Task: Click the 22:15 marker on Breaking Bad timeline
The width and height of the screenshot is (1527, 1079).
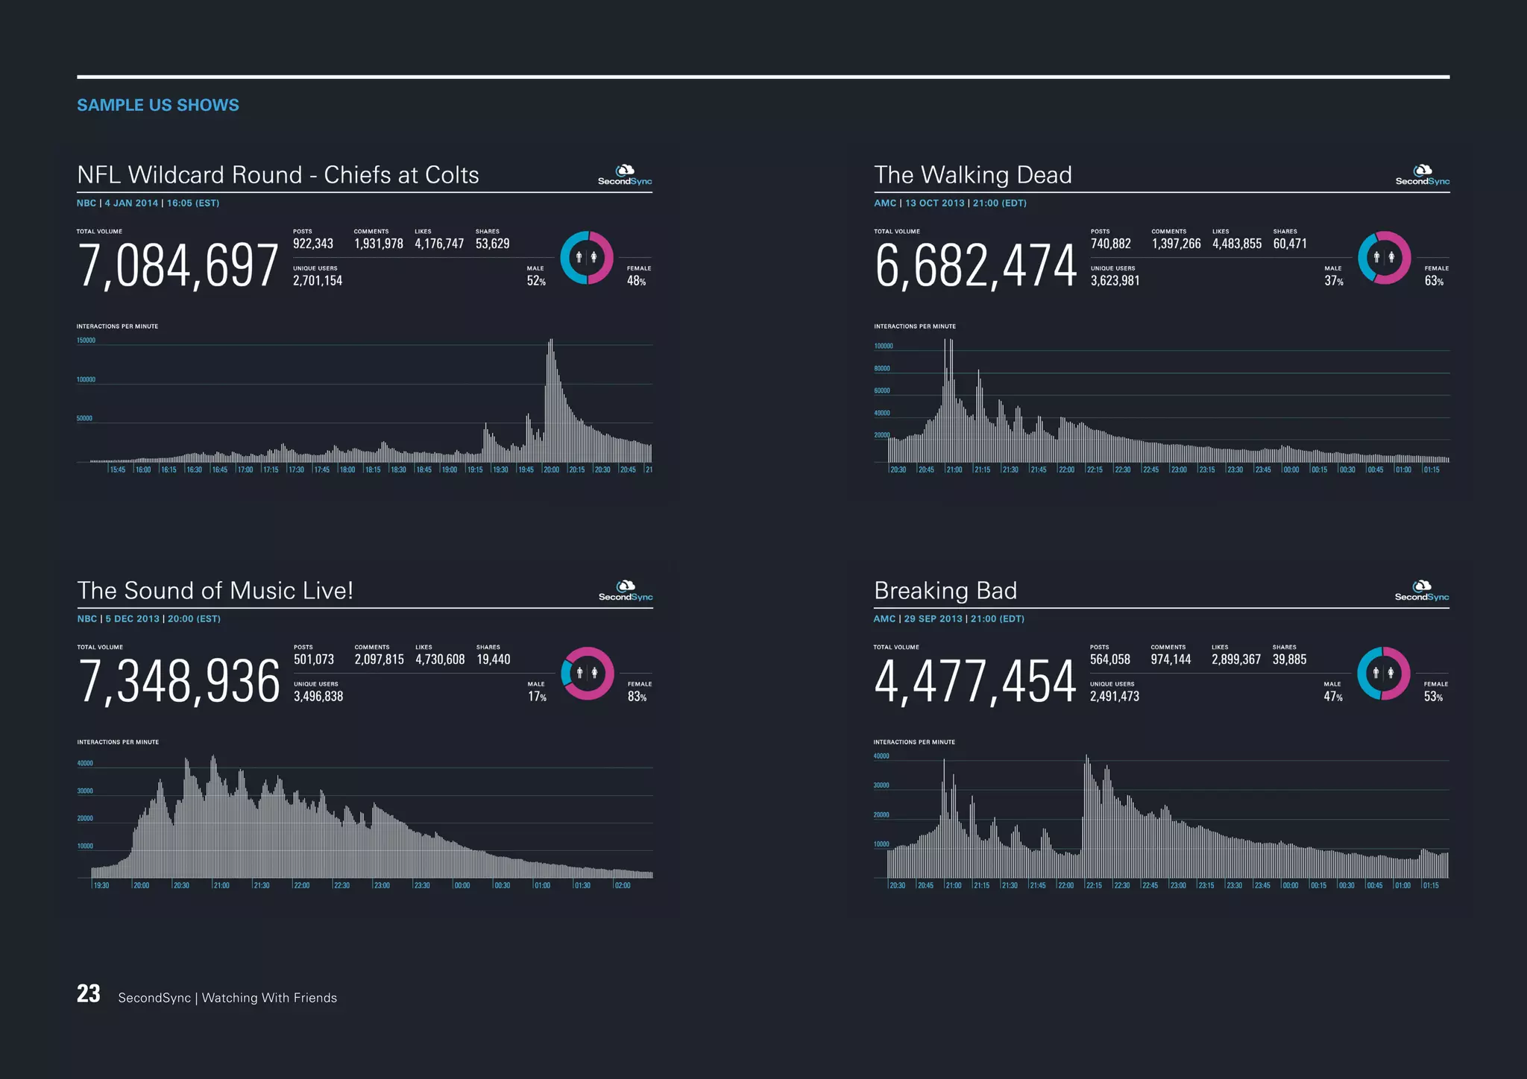Action: click(x=1094, y=885)
